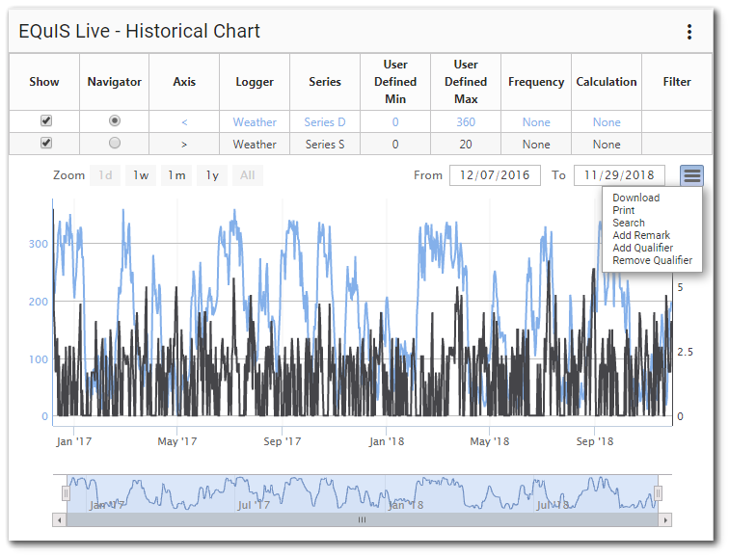Set zoom to 1y
Image resolution: width=729 pixels, height=556 pixels.
(x=212, y=175)
